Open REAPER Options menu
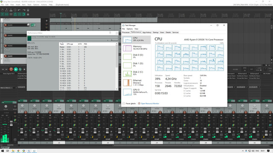The width and height of the screenshot is (273, 153). point(36,5)
